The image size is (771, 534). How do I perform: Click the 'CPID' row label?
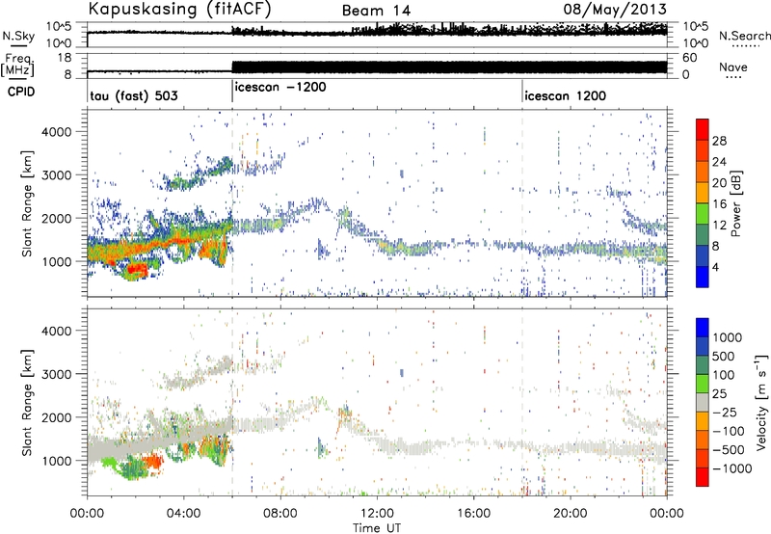[21, 92]
